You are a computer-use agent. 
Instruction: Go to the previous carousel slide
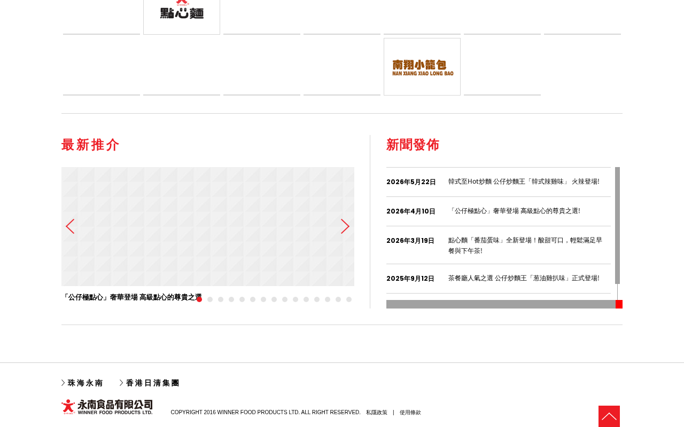[70, 226]
